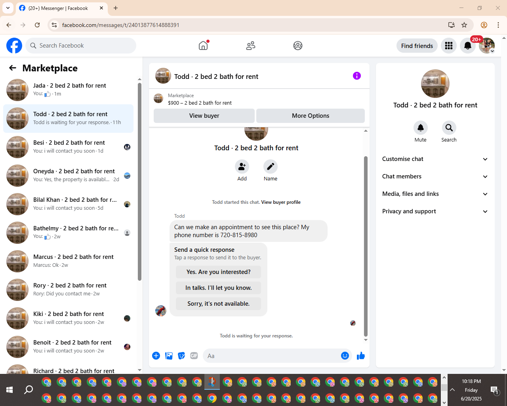
Task: Expand Privacy and support section
Action: (x=435, y=211)
